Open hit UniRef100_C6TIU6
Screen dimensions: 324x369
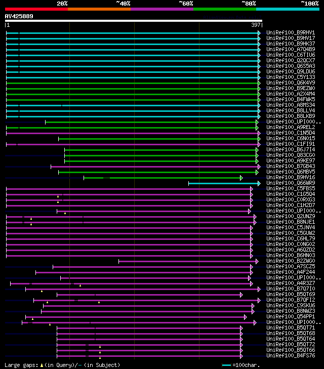291,55
